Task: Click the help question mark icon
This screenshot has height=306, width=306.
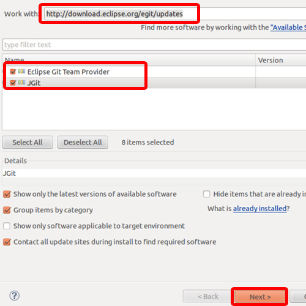Action: click(x=15, y=296)
